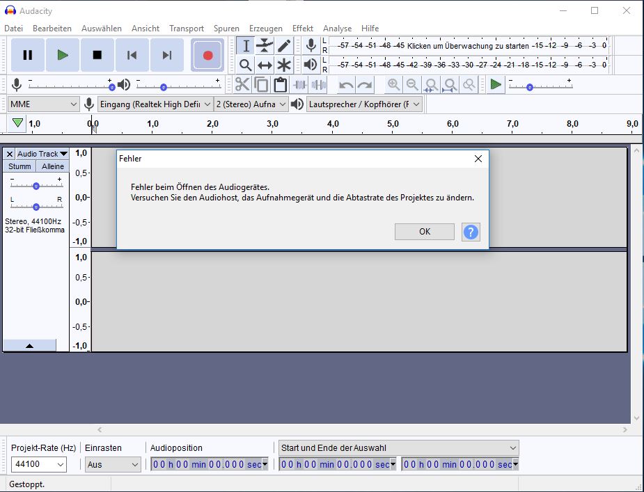Viewport: 644px width, 492px height.
Task: Click the recording volume slider handle
Action: coord(111,87)
